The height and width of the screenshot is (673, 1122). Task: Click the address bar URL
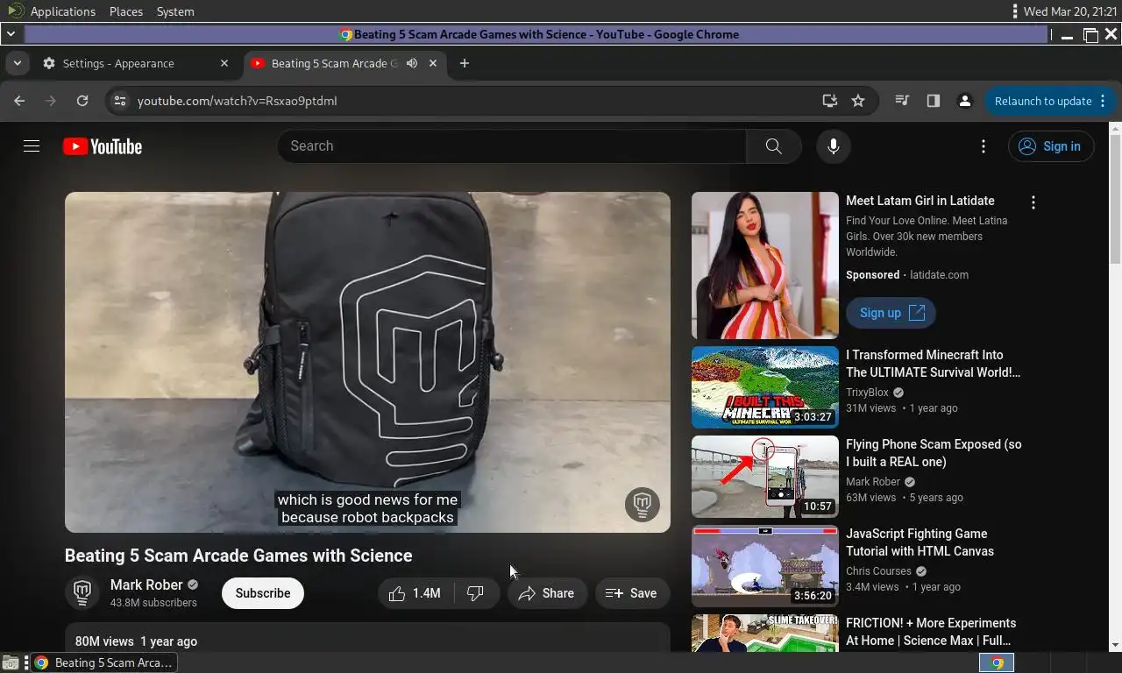237,101
